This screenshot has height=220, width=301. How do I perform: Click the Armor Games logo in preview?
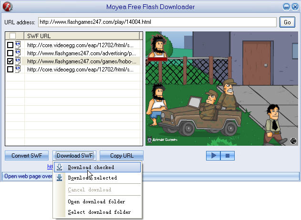pos(162,140)
